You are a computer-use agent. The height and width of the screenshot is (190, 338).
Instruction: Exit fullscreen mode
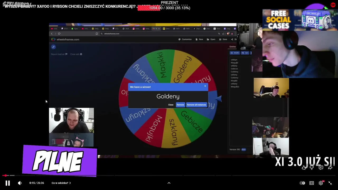coord(330,183)
